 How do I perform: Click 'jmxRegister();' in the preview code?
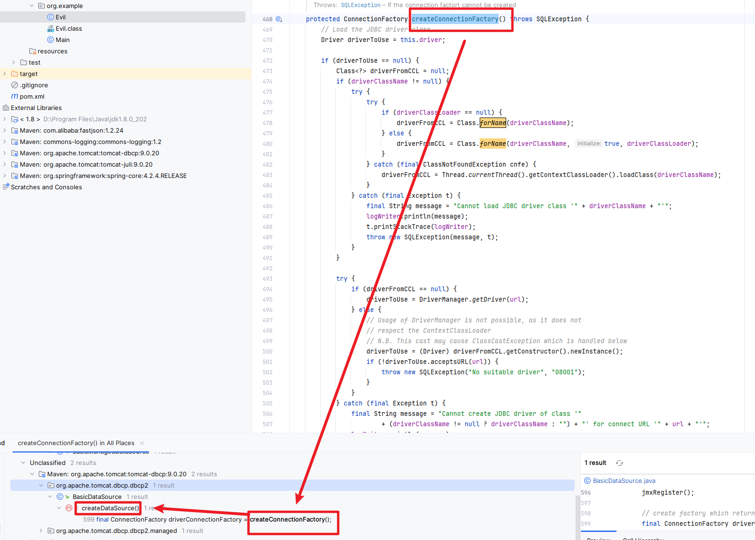668,492
